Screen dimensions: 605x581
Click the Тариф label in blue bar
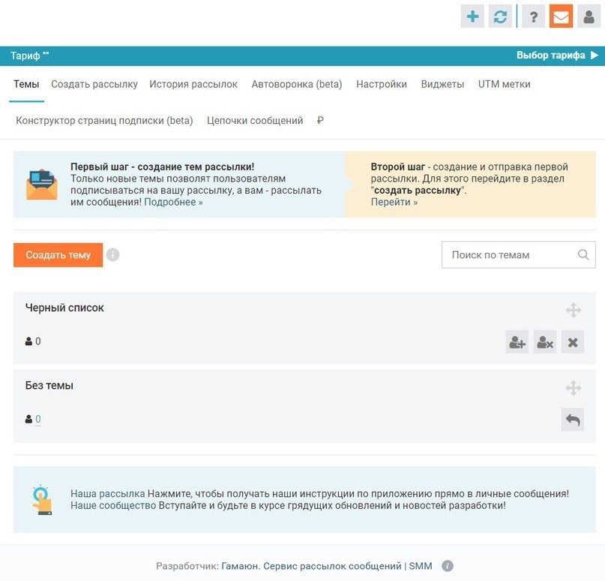pyautogui.click(x=30, y=56)
